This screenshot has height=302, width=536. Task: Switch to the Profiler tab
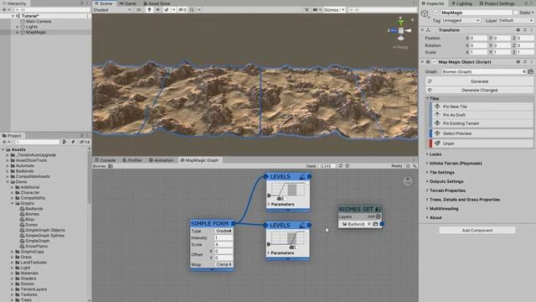[x=132, y=160]
